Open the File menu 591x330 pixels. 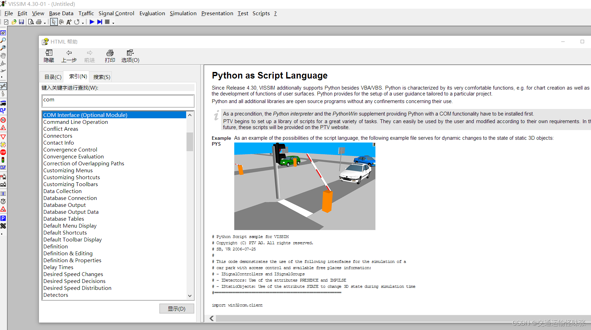point(9,13)
